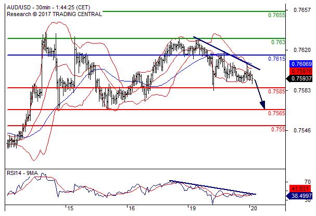Click the green 0.7655 resistance label
The image size is (316, 216).
[277, 15]
